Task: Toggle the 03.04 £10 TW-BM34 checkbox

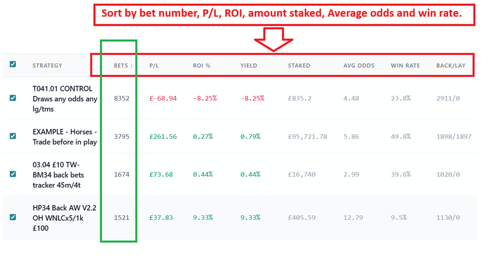Action: (x=13, y=174)
